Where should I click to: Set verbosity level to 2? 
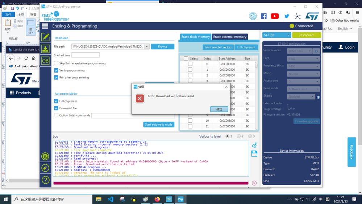pos(238,136)
